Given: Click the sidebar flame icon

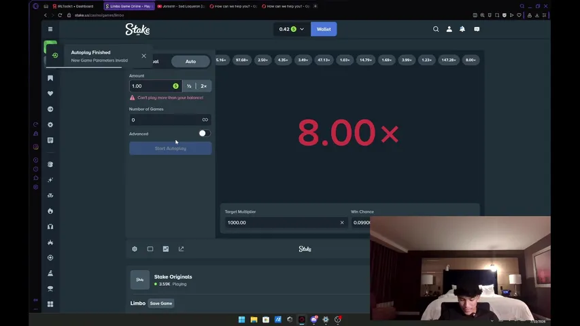Looking at the screenshot, I should pos(50,211).
